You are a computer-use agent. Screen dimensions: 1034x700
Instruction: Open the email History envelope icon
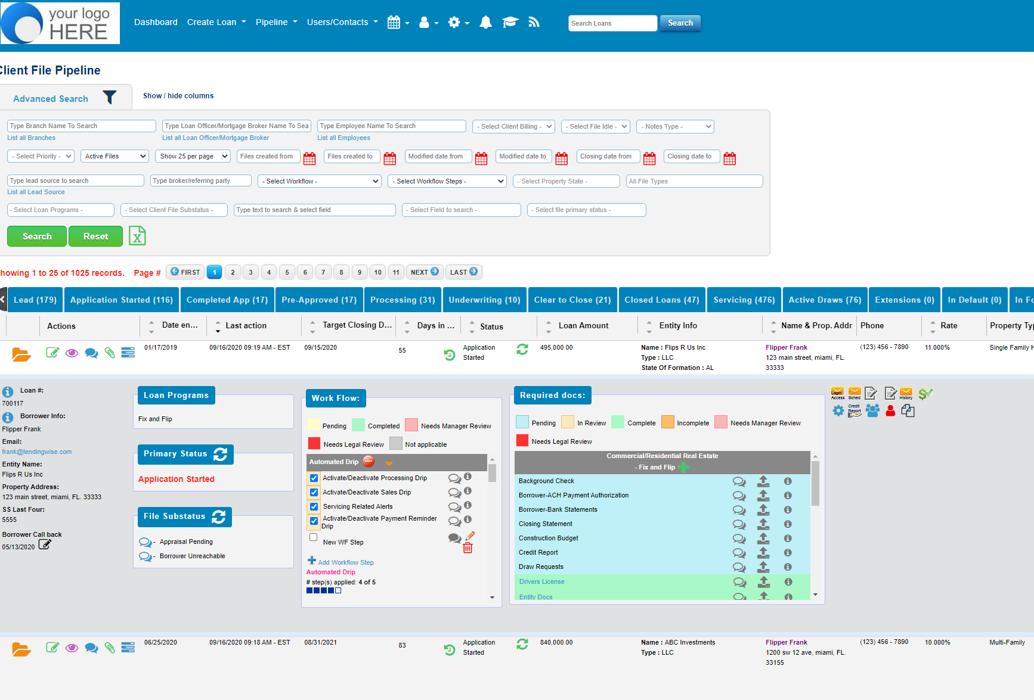tap(906, 393)
